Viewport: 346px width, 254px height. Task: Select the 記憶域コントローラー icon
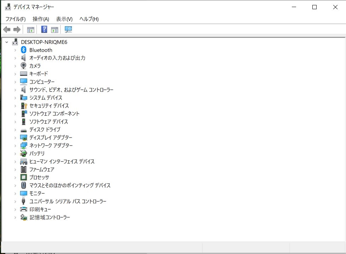(24, 217)
